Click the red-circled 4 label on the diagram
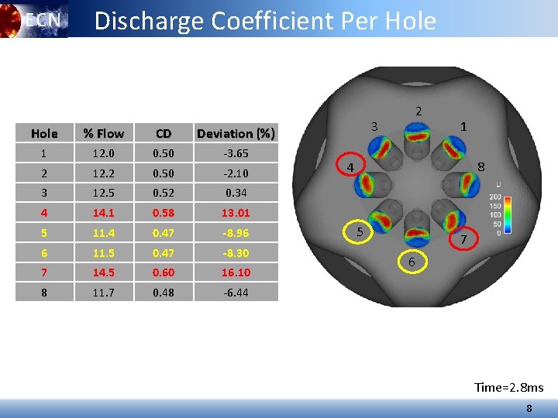This screenshot has width=558, height=418. (x=350, y=164)
